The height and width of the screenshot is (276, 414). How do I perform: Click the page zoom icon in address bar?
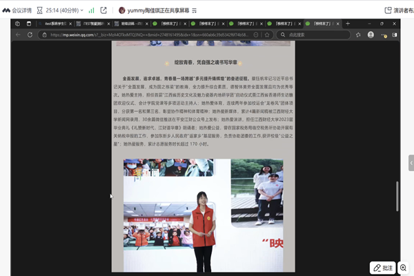pyautogui.click(x=257, y=34)
